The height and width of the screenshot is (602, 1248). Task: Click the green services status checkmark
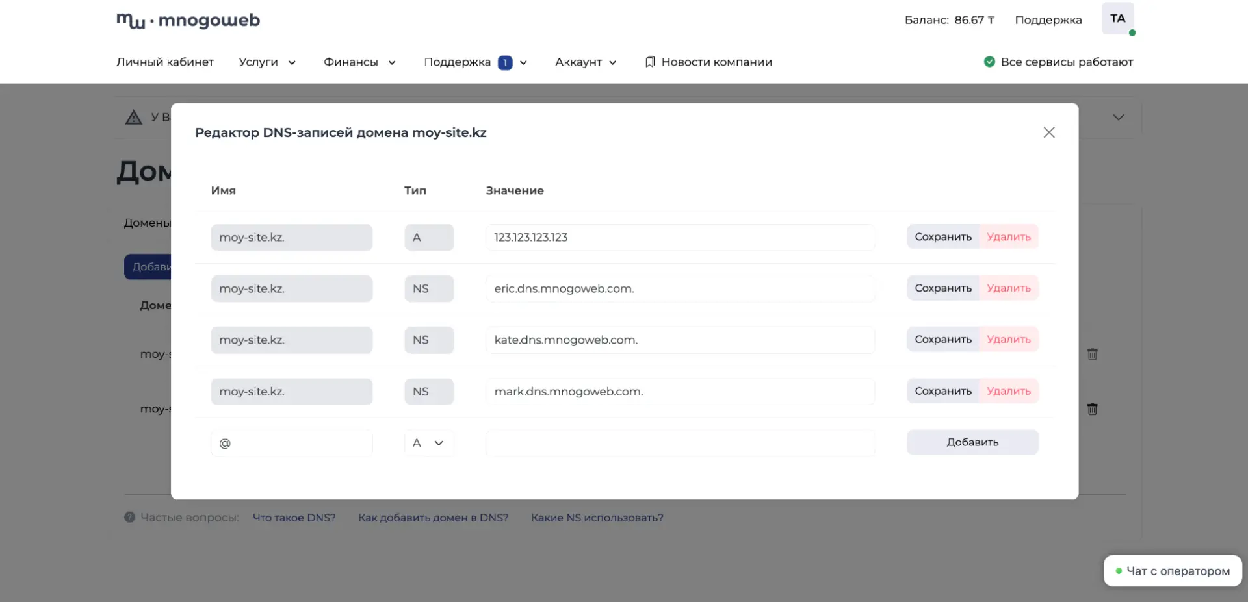point(989,62)
